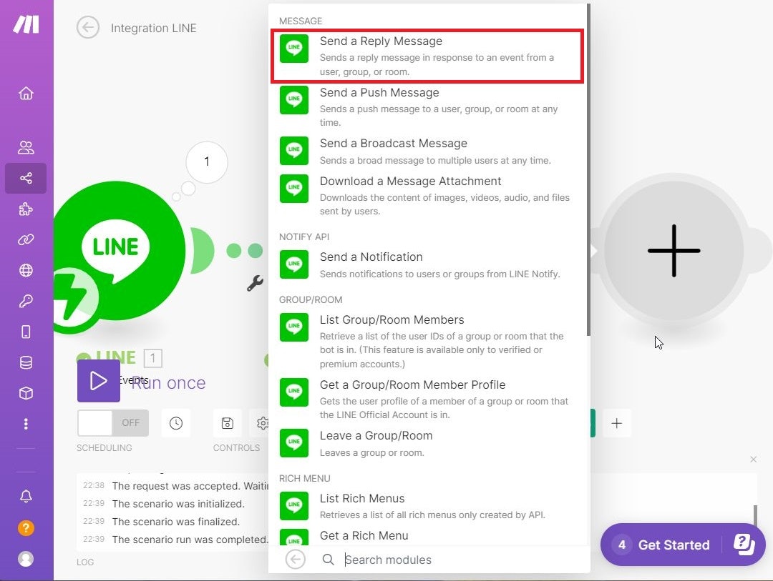Click log entry 'The scenario run was completed.'
This screenshot has height=581, width=773.
click(x=190, y=539)
